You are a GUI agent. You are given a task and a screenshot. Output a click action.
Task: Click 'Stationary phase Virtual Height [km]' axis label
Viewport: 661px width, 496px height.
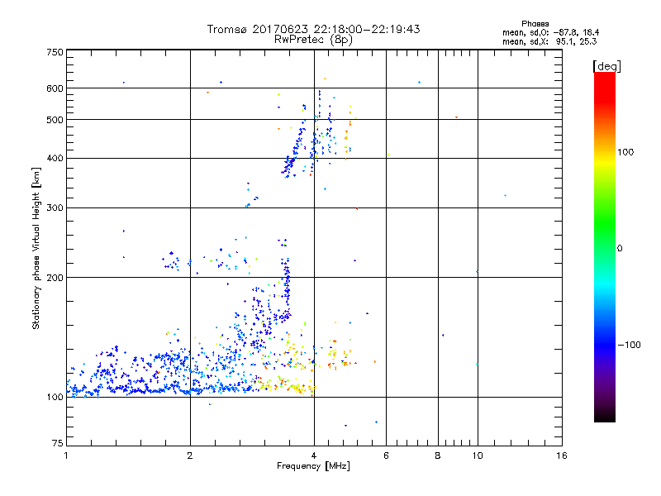tap(36, 248)
